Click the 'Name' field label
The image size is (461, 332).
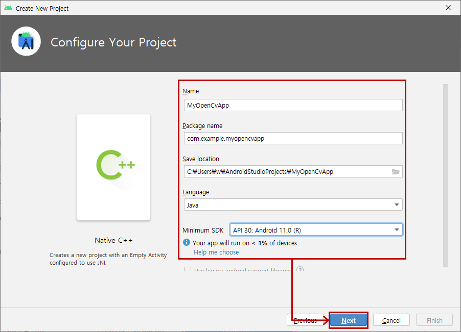click(191, 91)
